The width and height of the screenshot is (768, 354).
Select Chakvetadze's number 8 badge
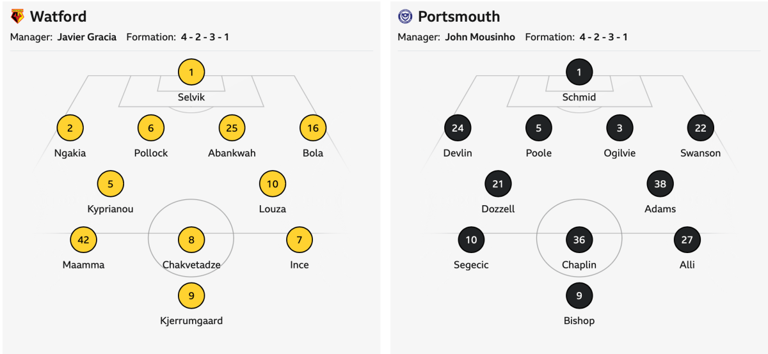[x=191, y=240]
